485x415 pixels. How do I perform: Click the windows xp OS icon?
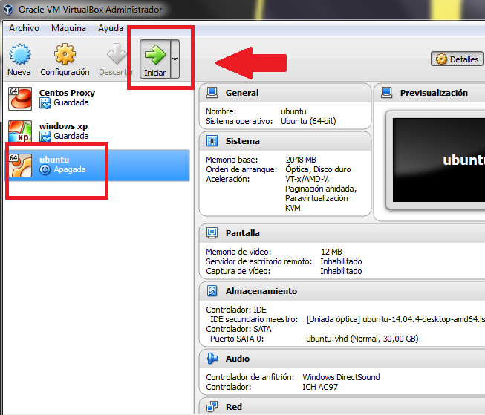(x=20, y=131)
